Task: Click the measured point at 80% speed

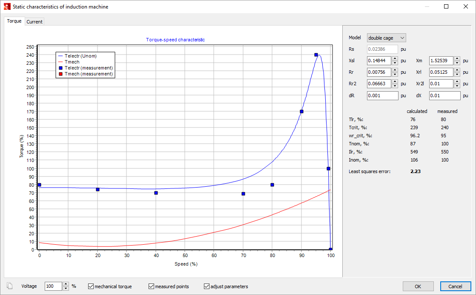Action: pyautogui.click(x=272, y=185)
